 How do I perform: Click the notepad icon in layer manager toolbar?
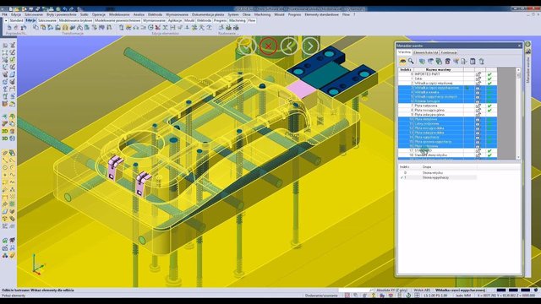point(473,62)
